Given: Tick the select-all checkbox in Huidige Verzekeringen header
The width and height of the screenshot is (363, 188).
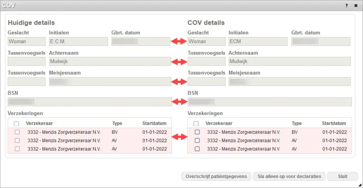Looking at the screenshot, I should [17, 123].
